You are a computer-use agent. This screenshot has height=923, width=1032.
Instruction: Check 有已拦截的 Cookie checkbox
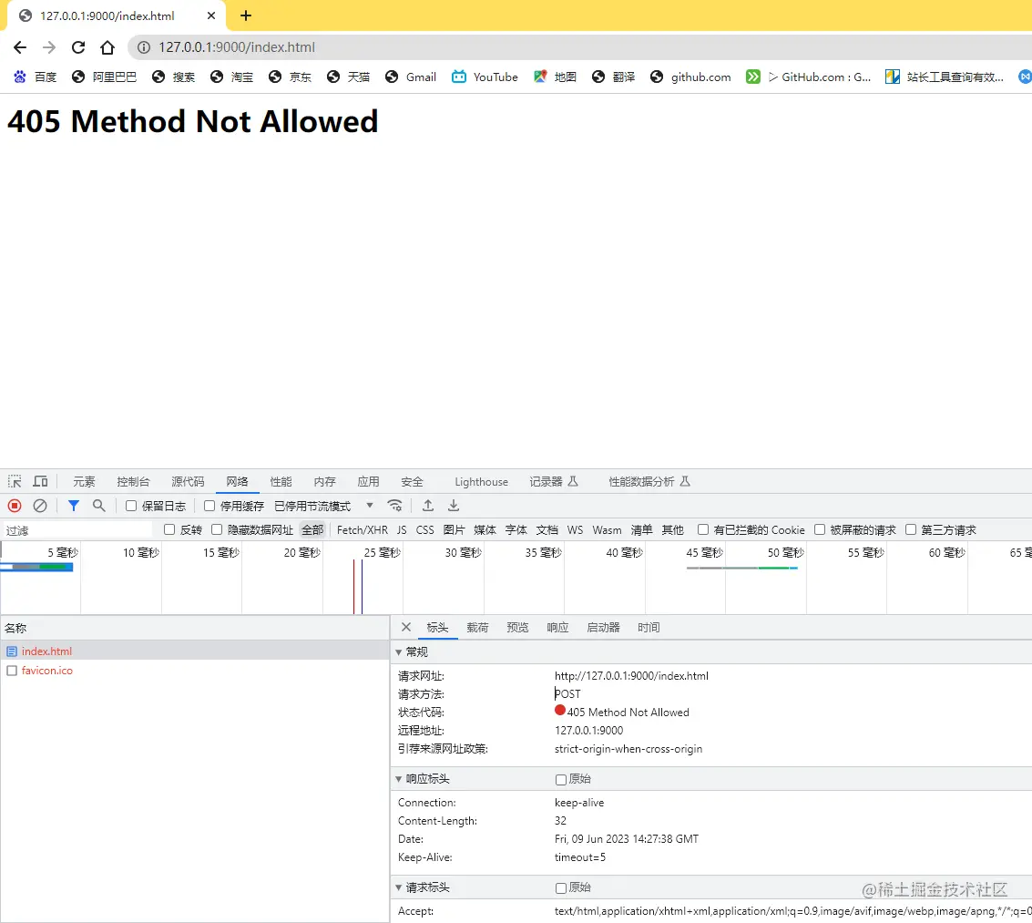703,529
